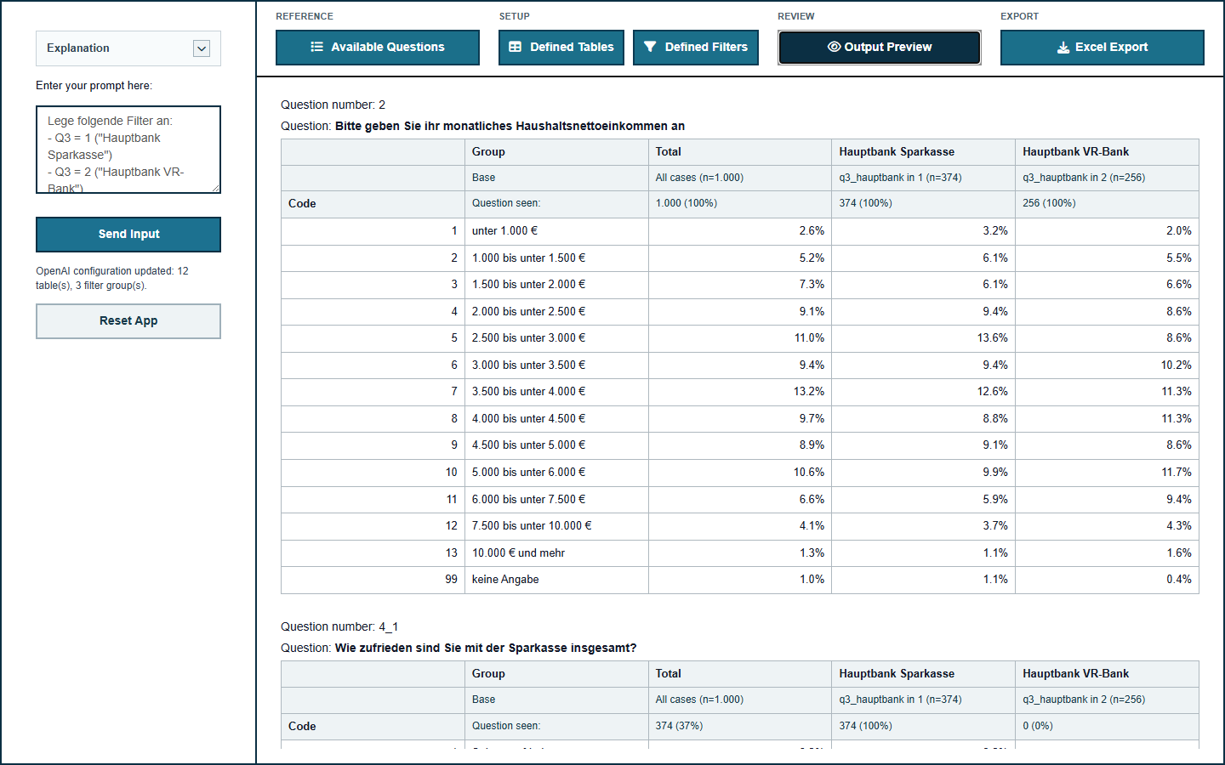Click '1.000 (100%)' Question seen cell
The height and width of the screenshot is (765, 1225).
(686, 203)
